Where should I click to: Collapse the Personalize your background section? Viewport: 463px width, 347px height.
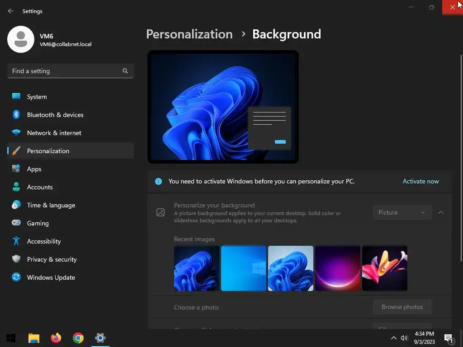[440, 212]
